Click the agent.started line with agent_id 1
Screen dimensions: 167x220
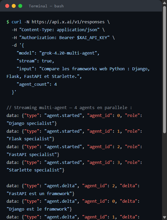[74, 131]
